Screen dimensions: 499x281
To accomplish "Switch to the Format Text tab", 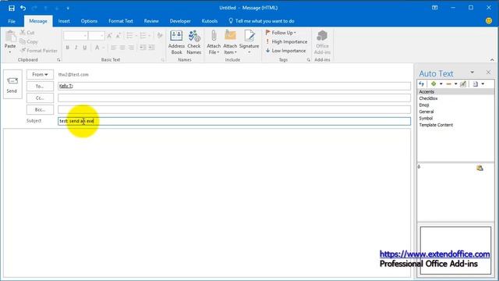I will 121,21.
